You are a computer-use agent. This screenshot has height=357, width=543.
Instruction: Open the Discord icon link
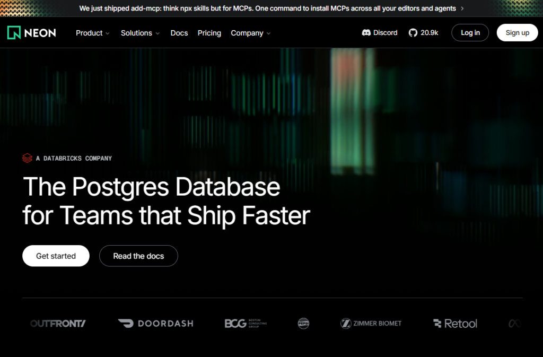tap(366, 33)
